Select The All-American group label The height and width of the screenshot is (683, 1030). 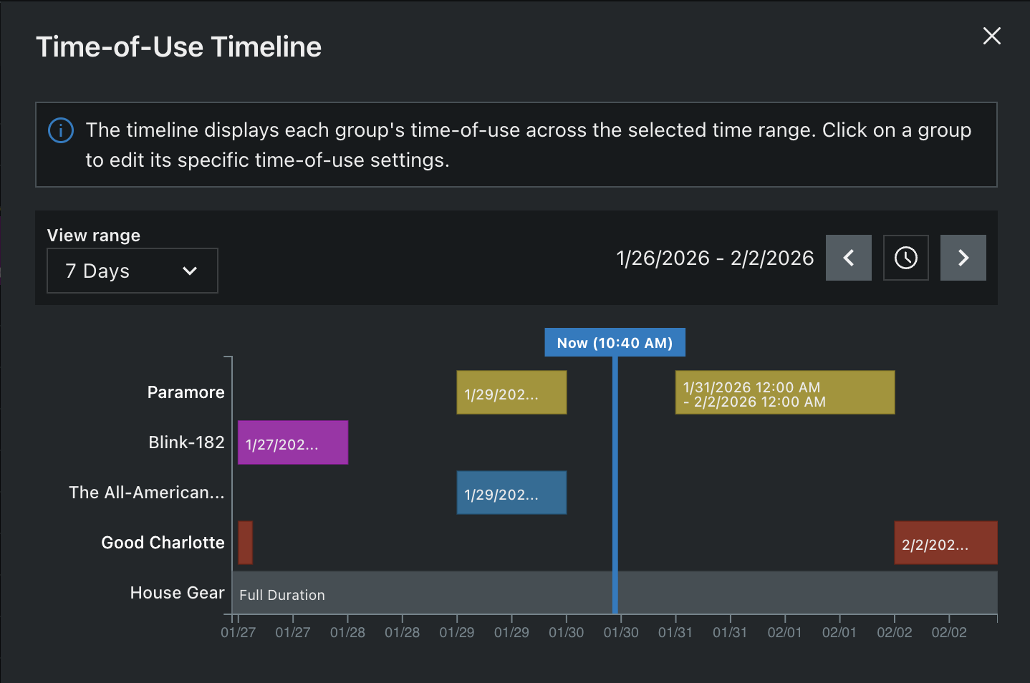coord(146,492)
